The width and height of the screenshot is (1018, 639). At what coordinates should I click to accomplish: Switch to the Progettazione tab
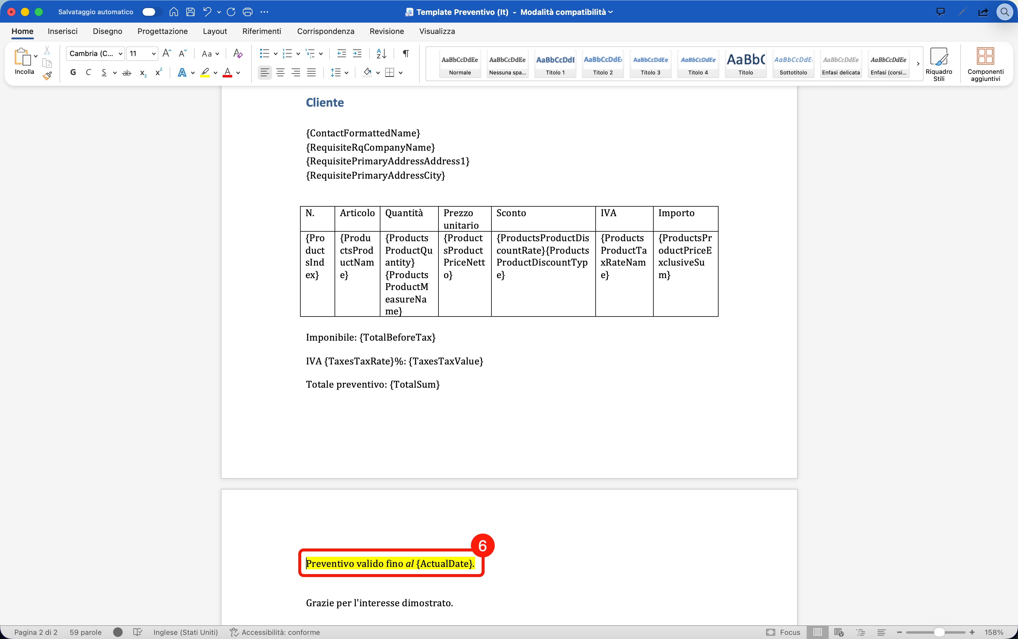[x=163, y=31]
